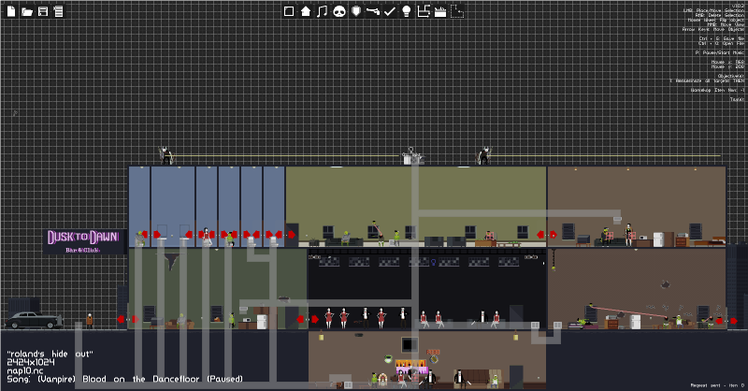Screen dimensions: 748x391
Task: Save the level with the floppy disk icon
Action: point(43,11)
